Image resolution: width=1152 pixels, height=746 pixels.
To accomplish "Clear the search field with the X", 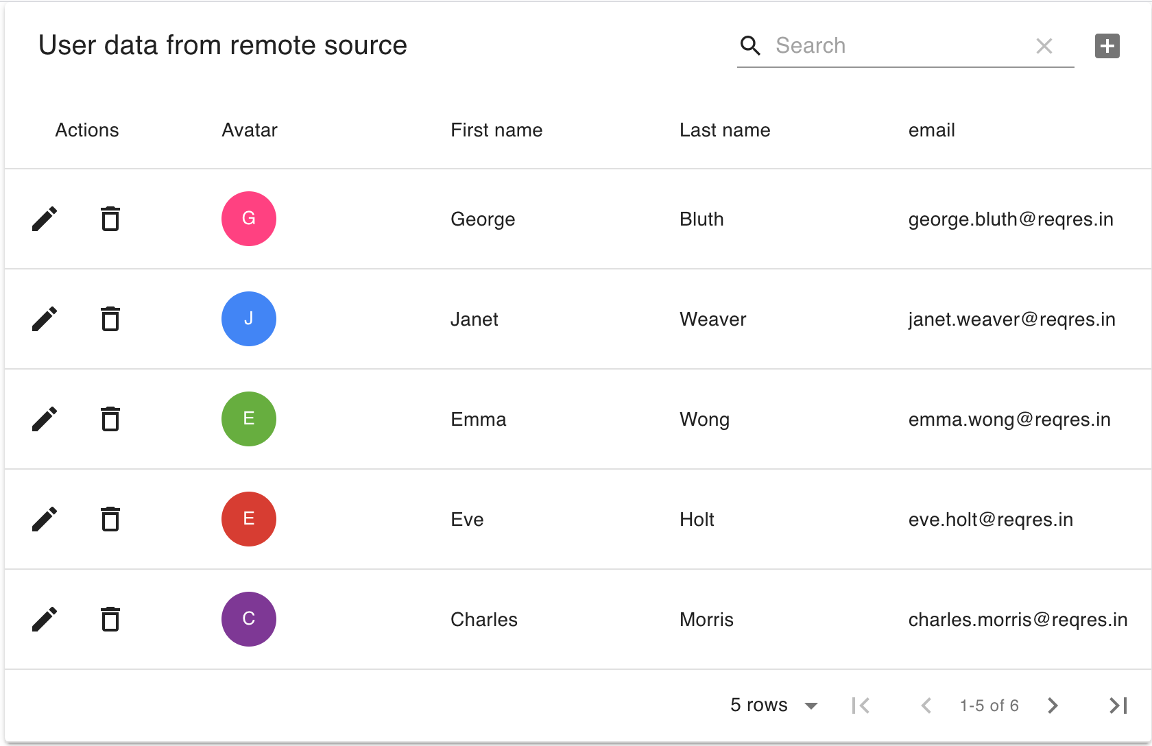I will pos(1044,46).
